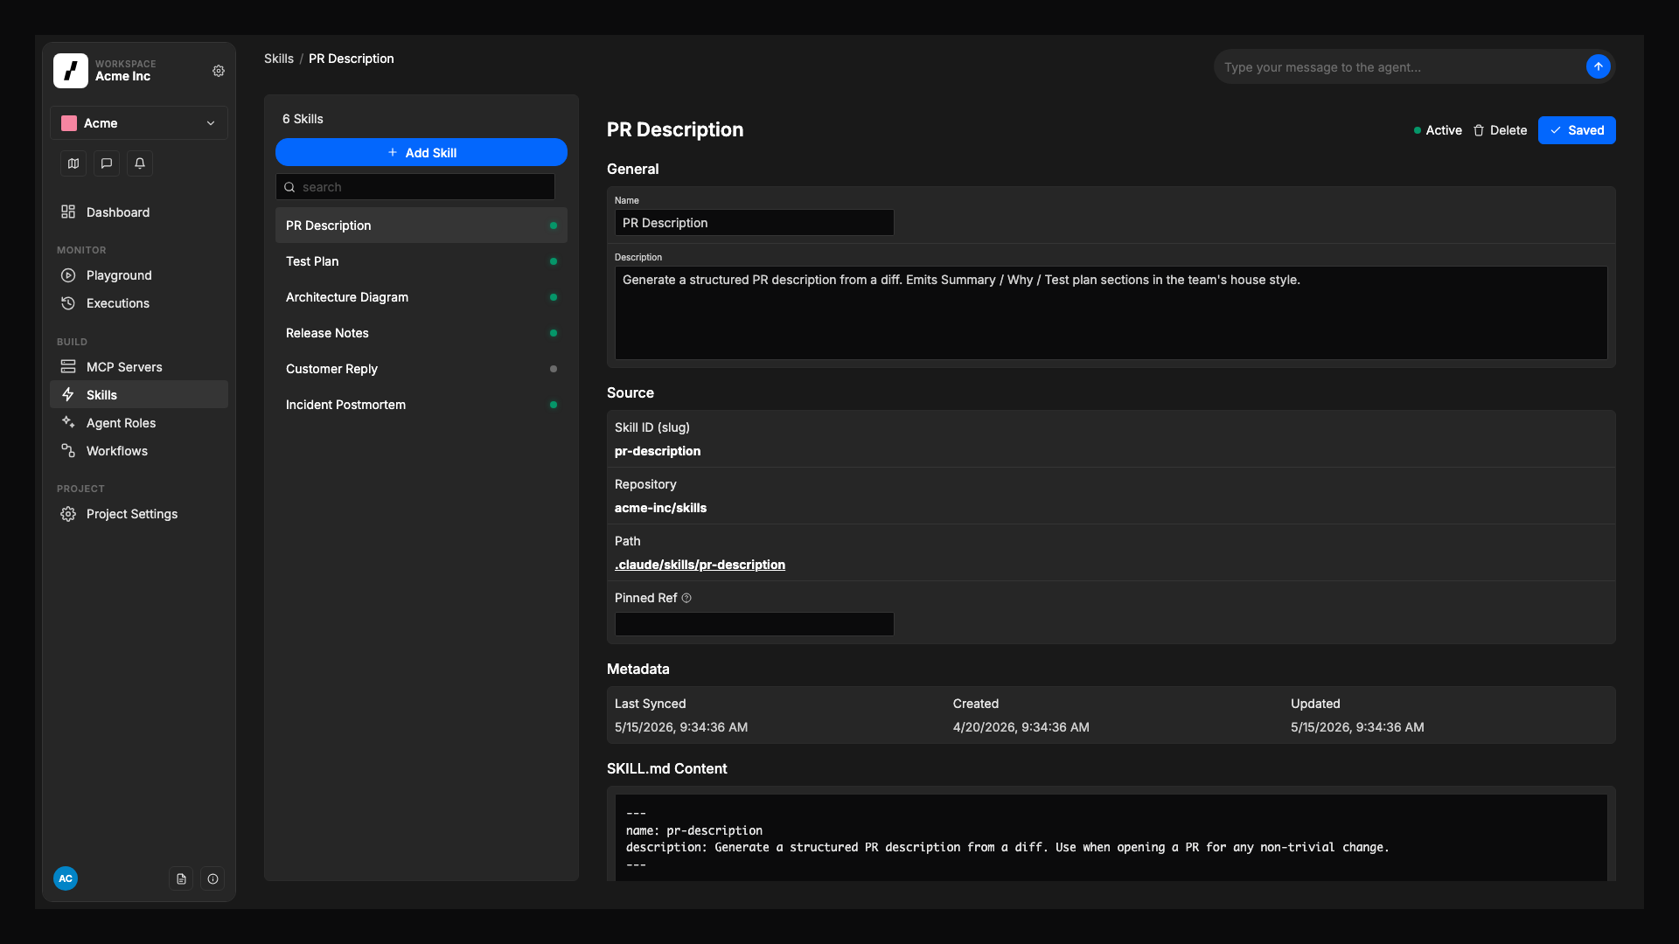Open MCP Servers page
Screen dimensions: 1679x944
[139, 367]
